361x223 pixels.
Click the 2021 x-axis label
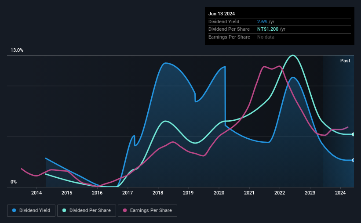click(x=249, y=193)
